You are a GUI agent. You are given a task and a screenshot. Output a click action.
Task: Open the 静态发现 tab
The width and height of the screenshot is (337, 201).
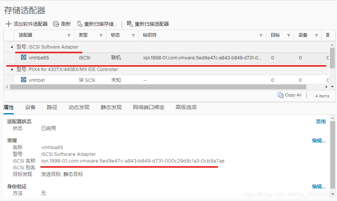coord(111,107)
